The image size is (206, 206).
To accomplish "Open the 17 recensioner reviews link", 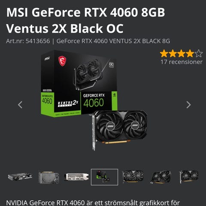I will click(181, 62).
